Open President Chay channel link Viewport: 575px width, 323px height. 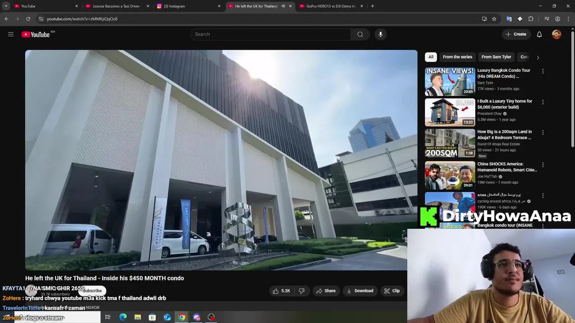click(x=489, y=113)
